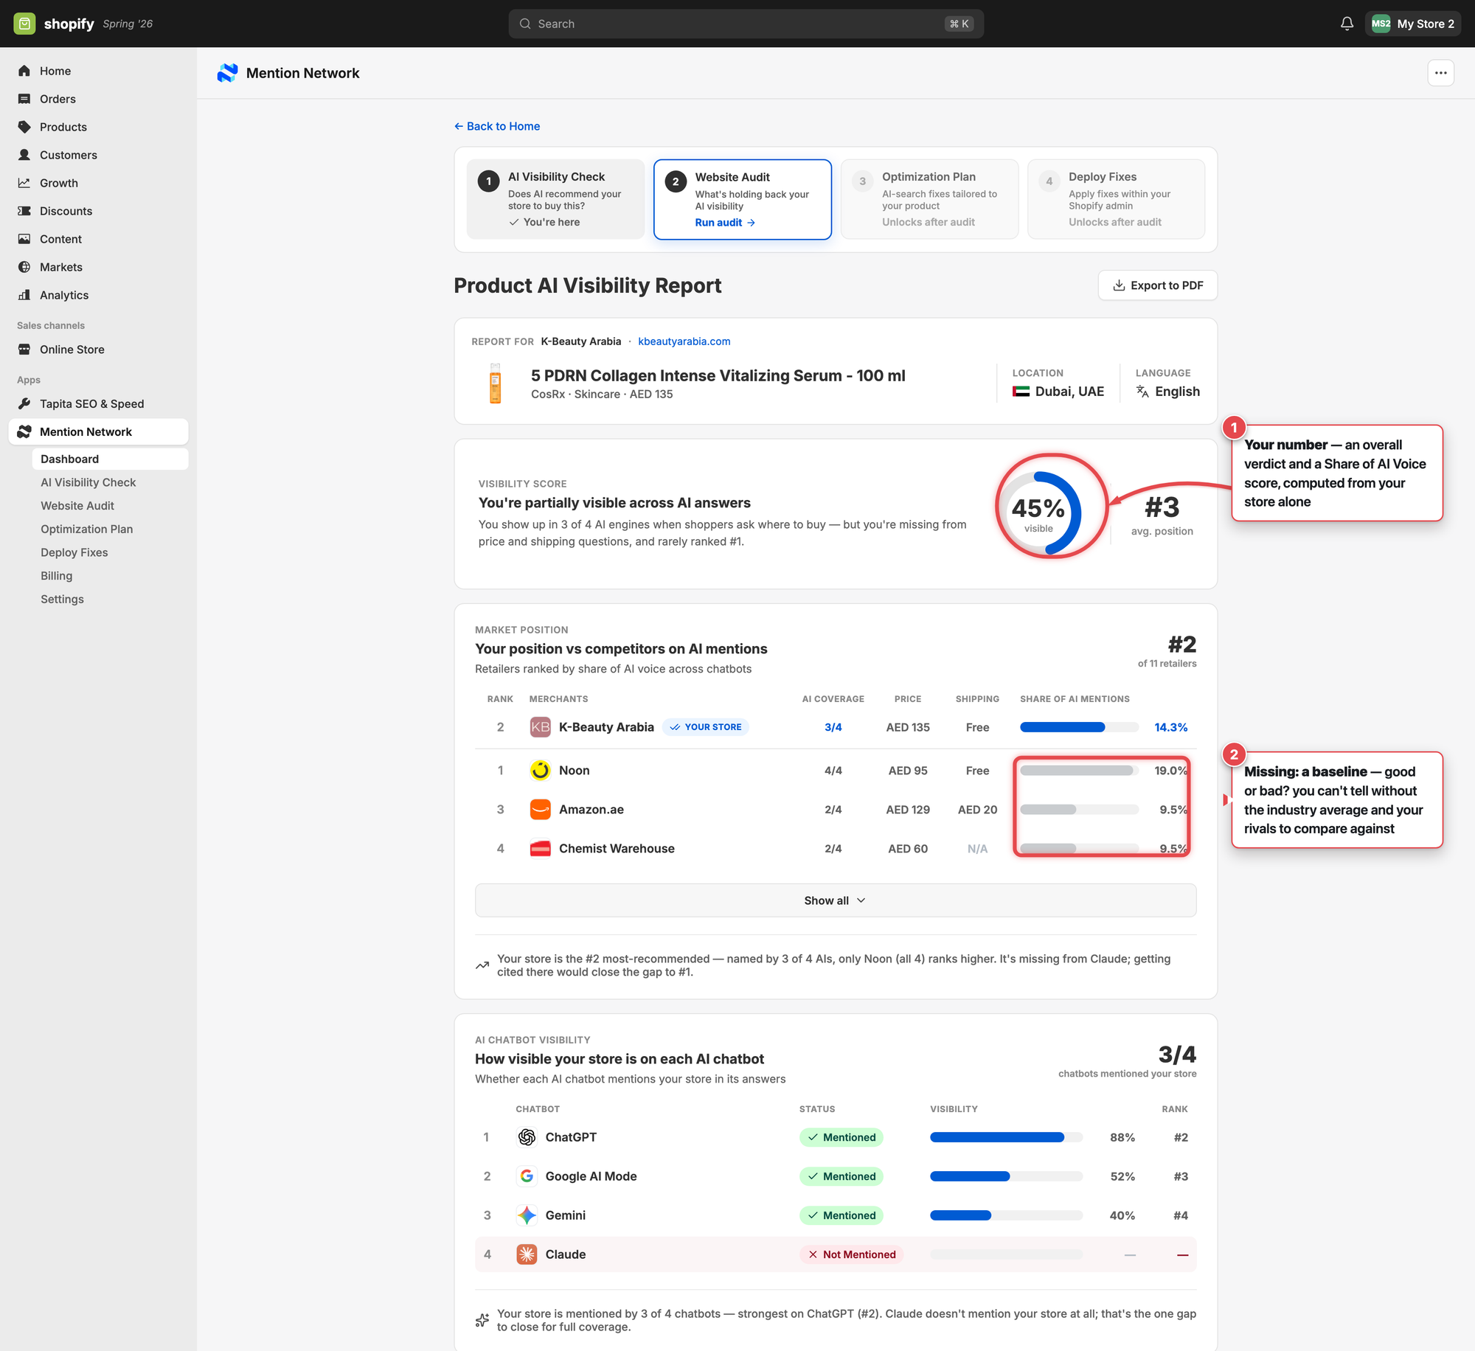Click the Content image icon

coord(24,239)
